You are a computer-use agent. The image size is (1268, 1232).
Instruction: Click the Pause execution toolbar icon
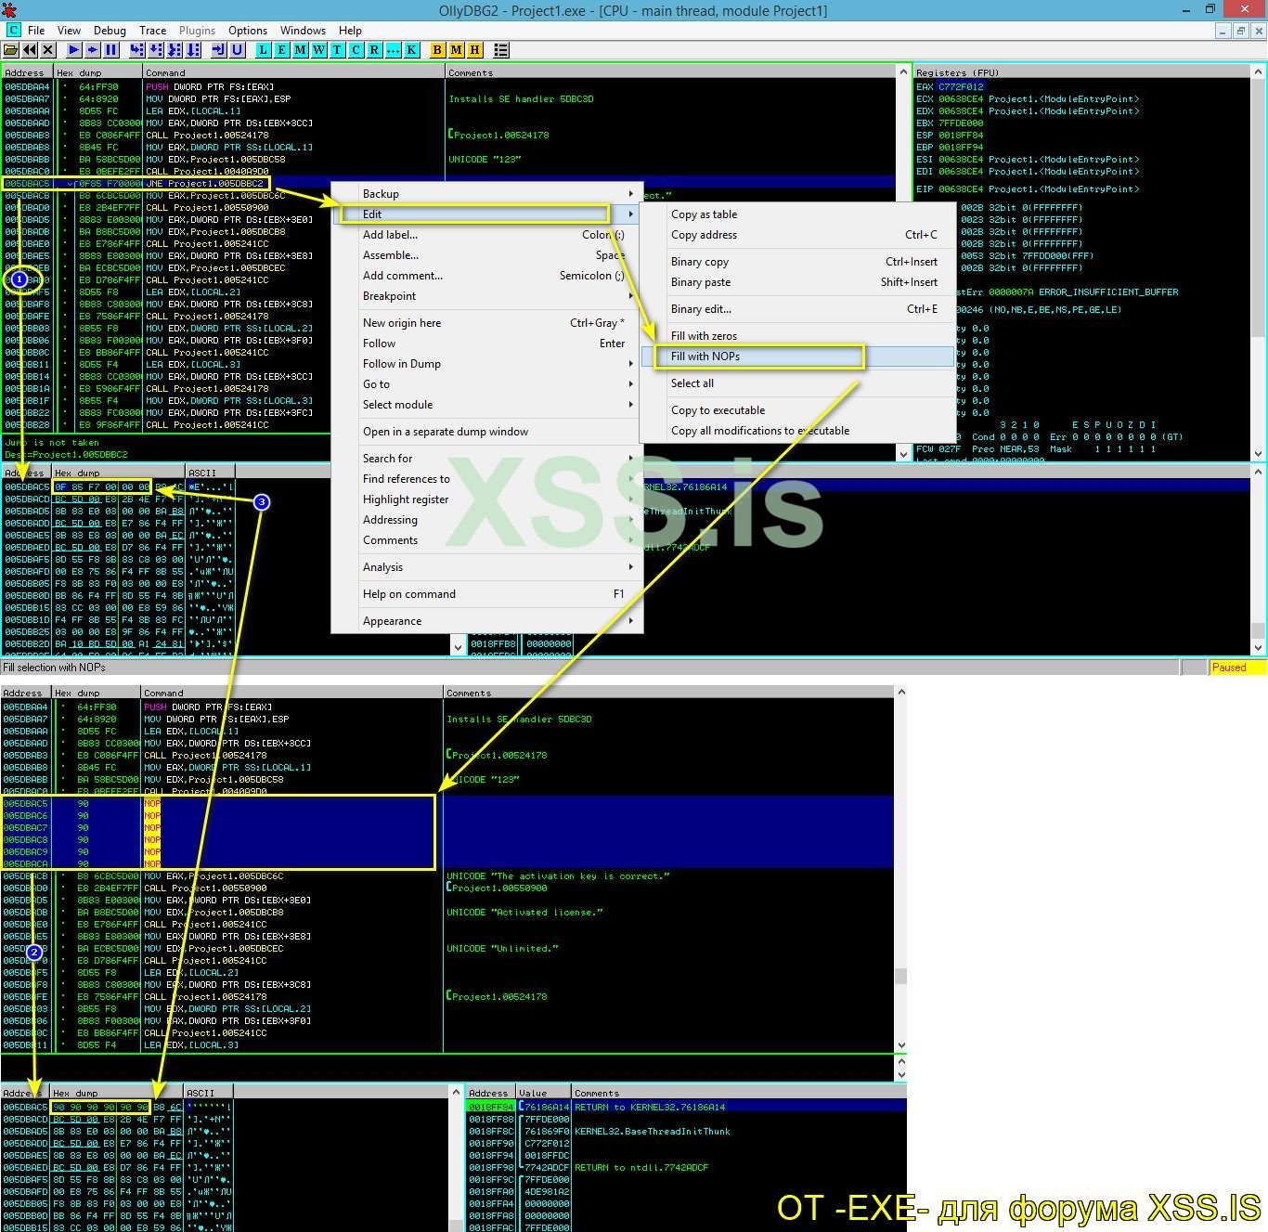111,50
